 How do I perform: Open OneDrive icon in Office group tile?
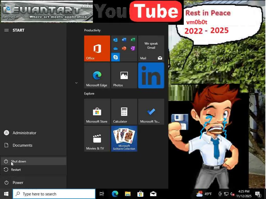click(115, 48)
